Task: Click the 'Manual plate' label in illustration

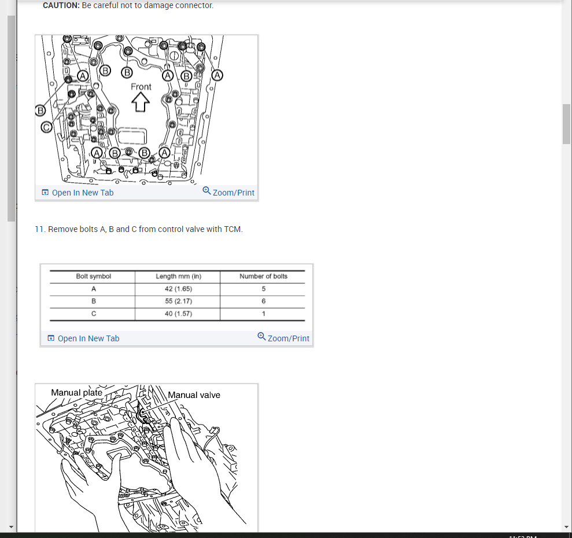Action: pos(76,393)
